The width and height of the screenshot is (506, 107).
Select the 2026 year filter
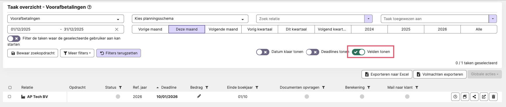click(x=442, y=29)
